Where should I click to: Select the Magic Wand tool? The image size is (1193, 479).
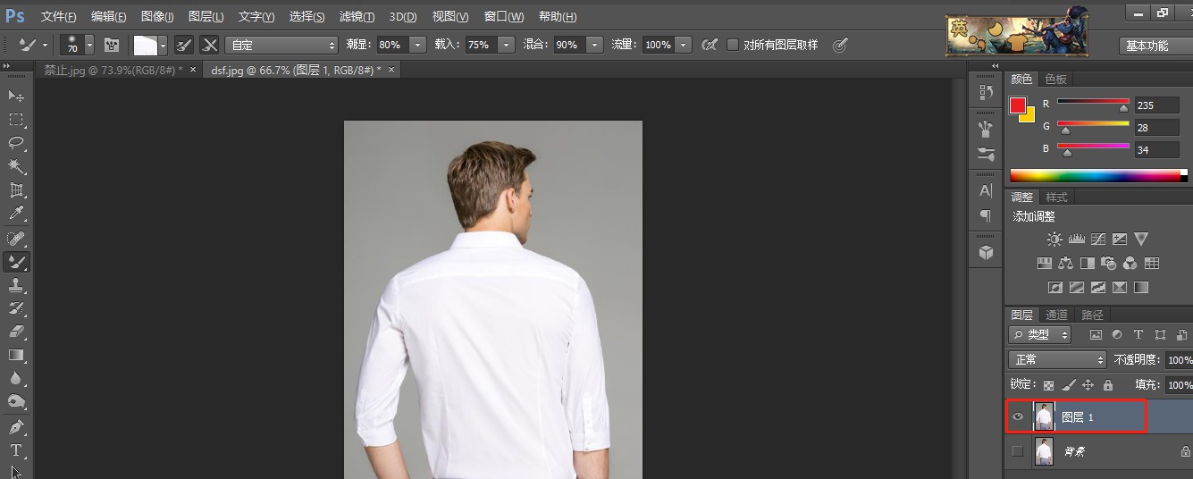click(16, 166)
